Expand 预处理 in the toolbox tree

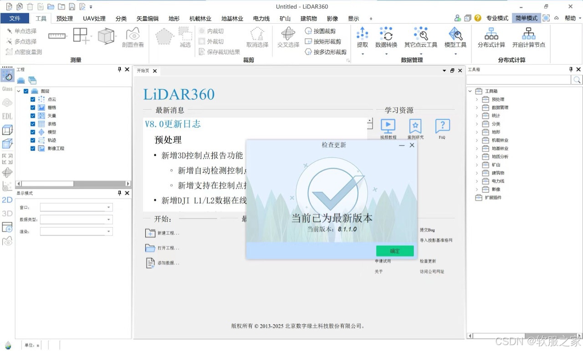click(477, 99)
